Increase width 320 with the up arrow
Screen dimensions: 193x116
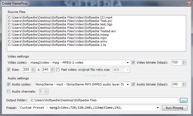tap(33, 69)
